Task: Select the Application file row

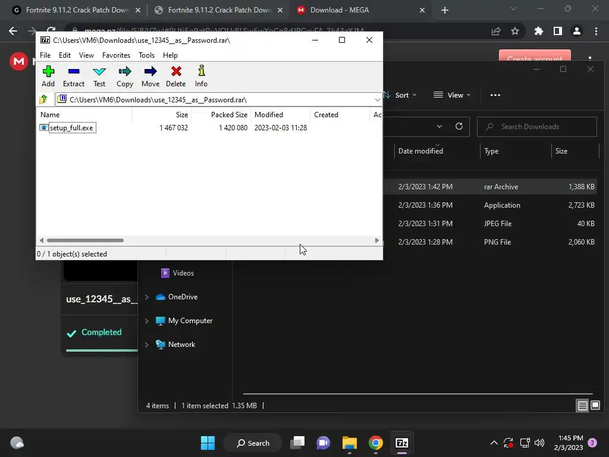Action: pos(491,205)
